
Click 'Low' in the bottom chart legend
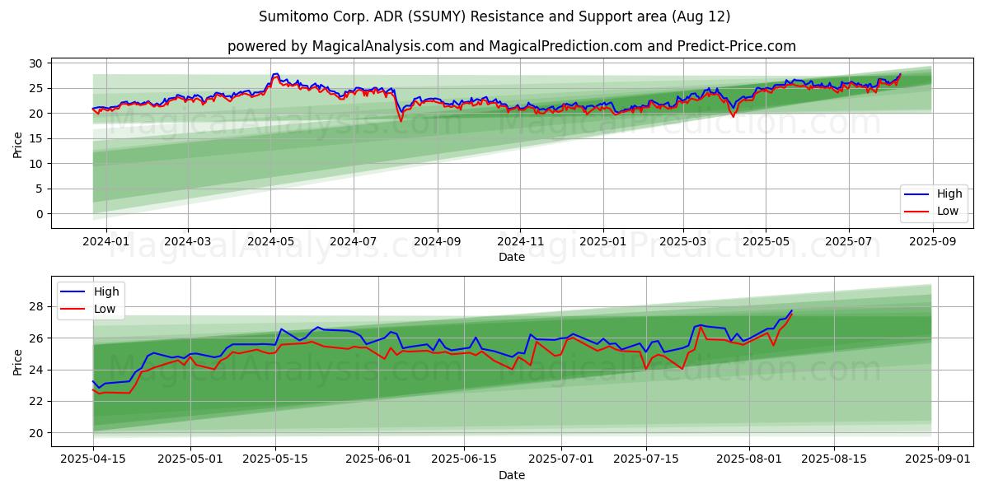coord(105,308)
